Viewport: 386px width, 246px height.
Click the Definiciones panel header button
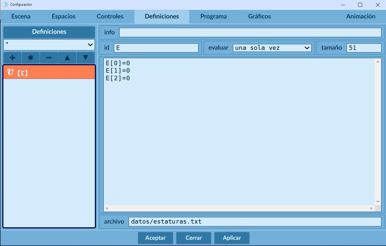(49, 32)
